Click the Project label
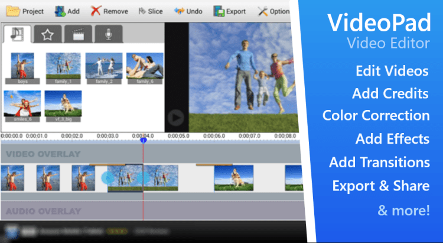443x243 pixels. tap(33, 11)
